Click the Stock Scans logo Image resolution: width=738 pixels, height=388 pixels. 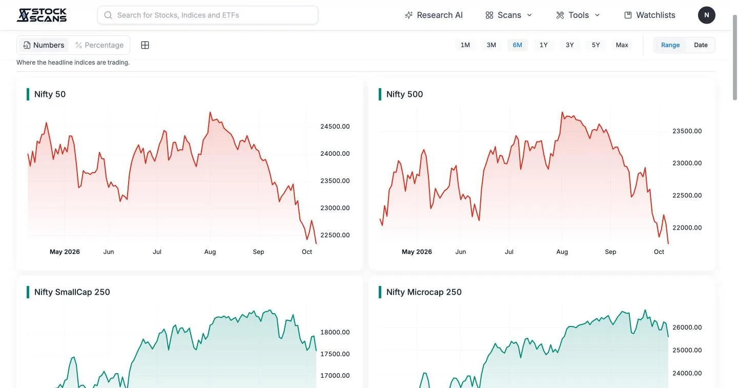coord(42,15)
